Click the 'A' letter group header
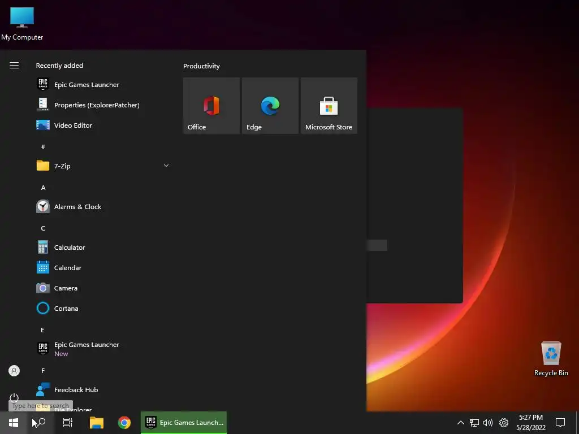This screenshot has width=579, height=434. pyautogui.click(x=43, y=188)
